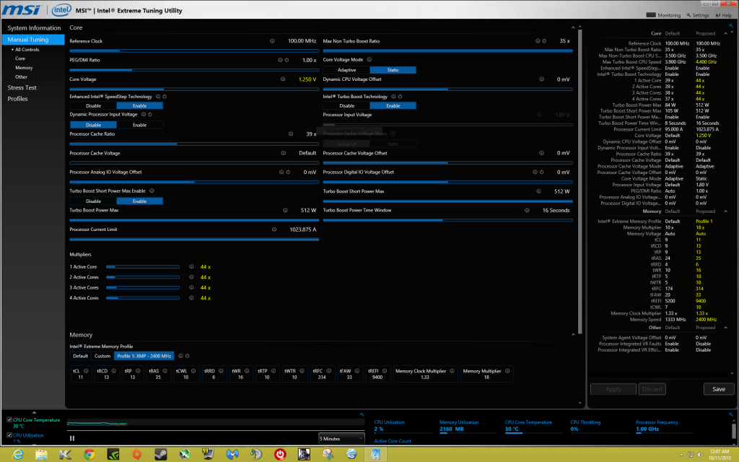Collapse the Memory section in main panel
This screenshot has height=462, width=739.
pyautogui.click(x=573, y=335)
